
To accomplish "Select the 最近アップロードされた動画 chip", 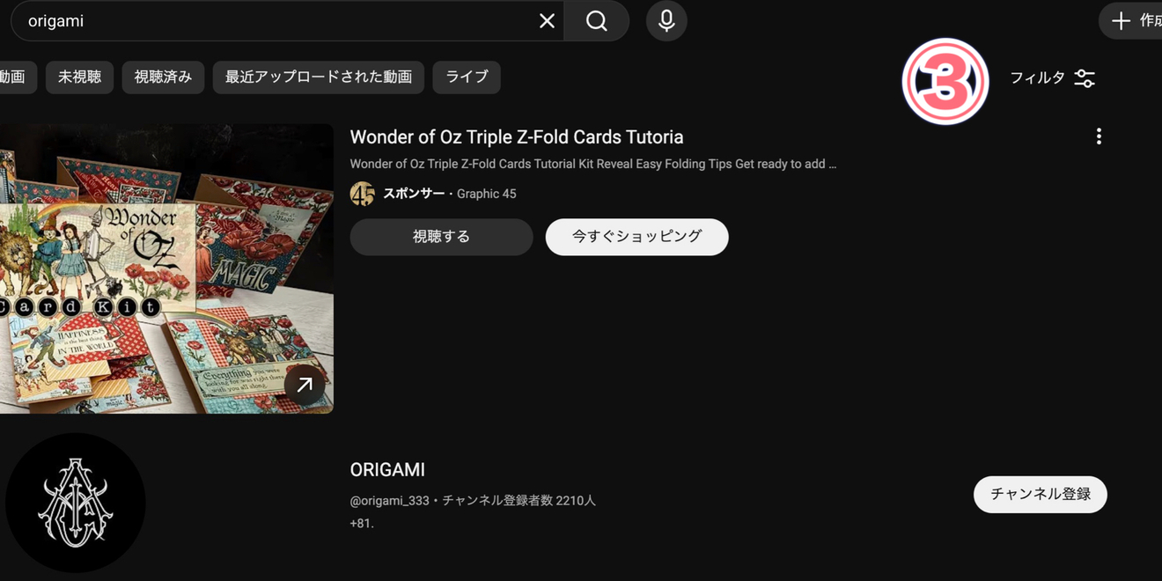I will tap(319, 77).
